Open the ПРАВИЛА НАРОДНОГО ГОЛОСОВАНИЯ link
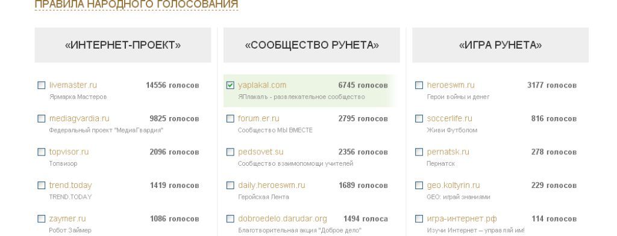Image resolution: width=617 pixels, height=236 pixels. tap(136, 4)
